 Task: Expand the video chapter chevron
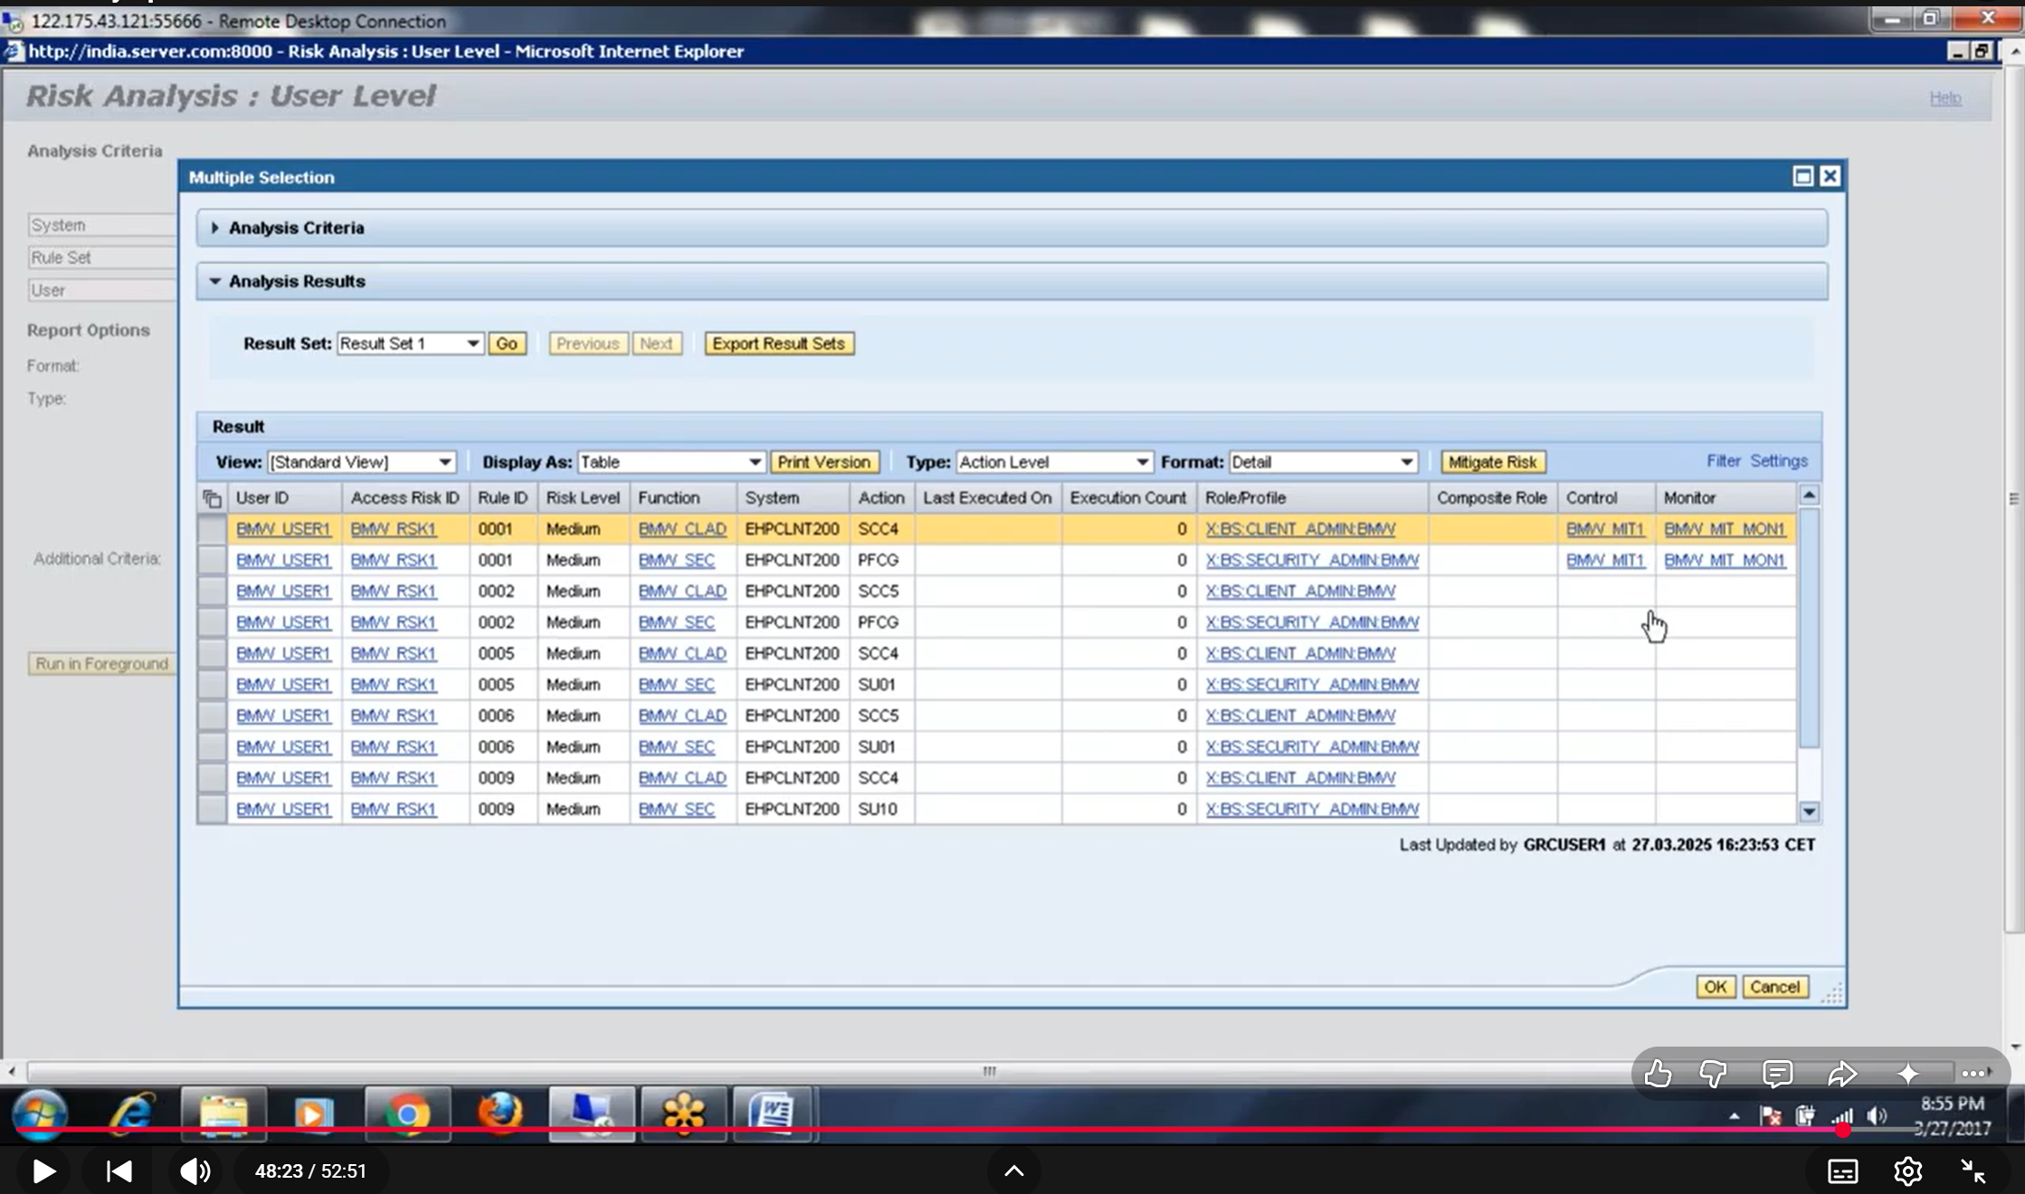click(1014, 1171)
